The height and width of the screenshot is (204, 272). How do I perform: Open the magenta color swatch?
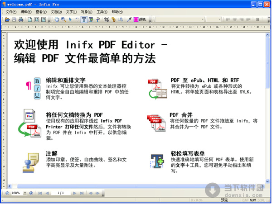[136, 19]
